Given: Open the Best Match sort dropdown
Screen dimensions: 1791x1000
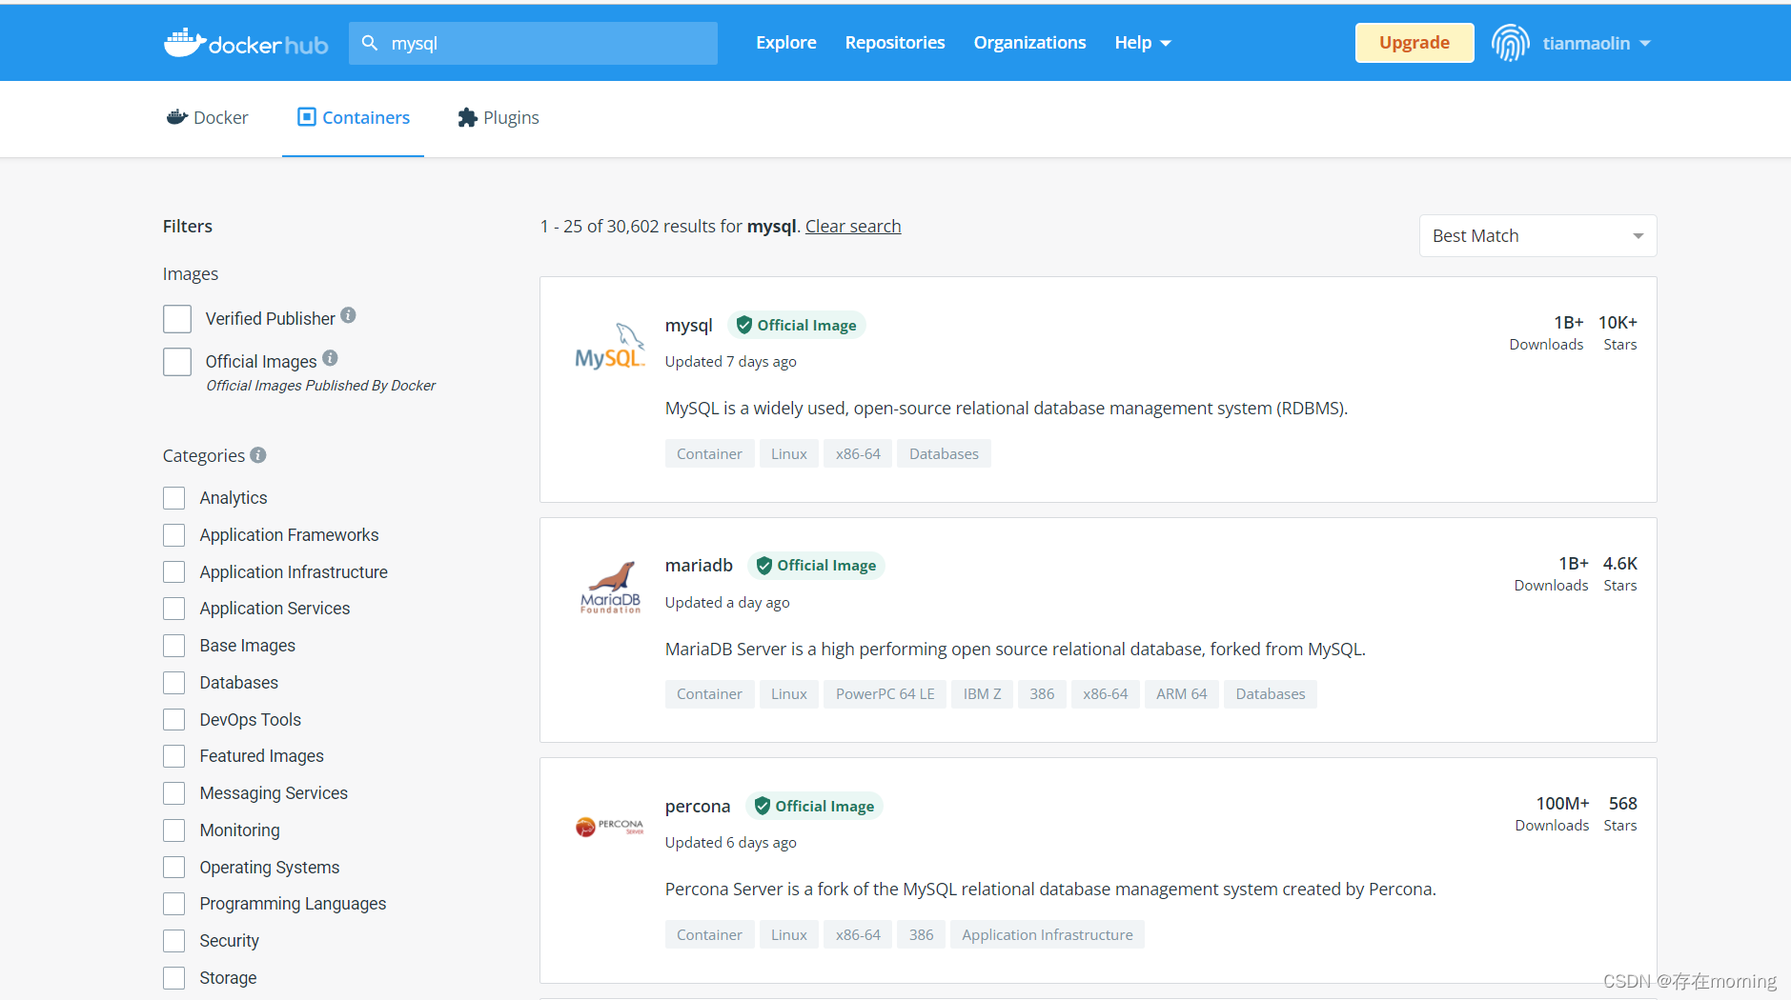Looking at the screenshot, I should [1537, 235].
